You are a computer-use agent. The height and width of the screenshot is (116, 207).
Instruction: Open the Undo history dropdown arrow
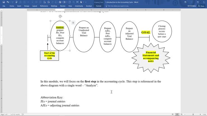pyautogui.click(x=10, y=2)
